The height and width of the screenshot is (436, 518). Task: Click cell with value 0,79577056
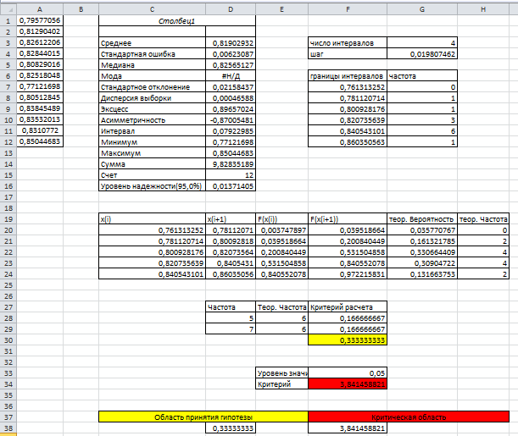pyautogui.click(x=40, y=20)
